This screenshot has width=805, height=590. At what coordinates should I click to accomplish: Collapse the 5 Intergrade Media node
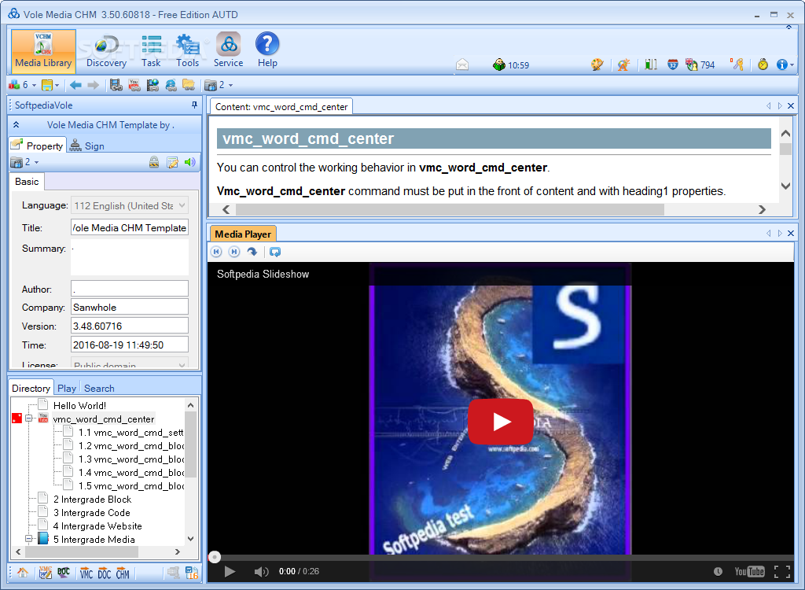[29, 539]
